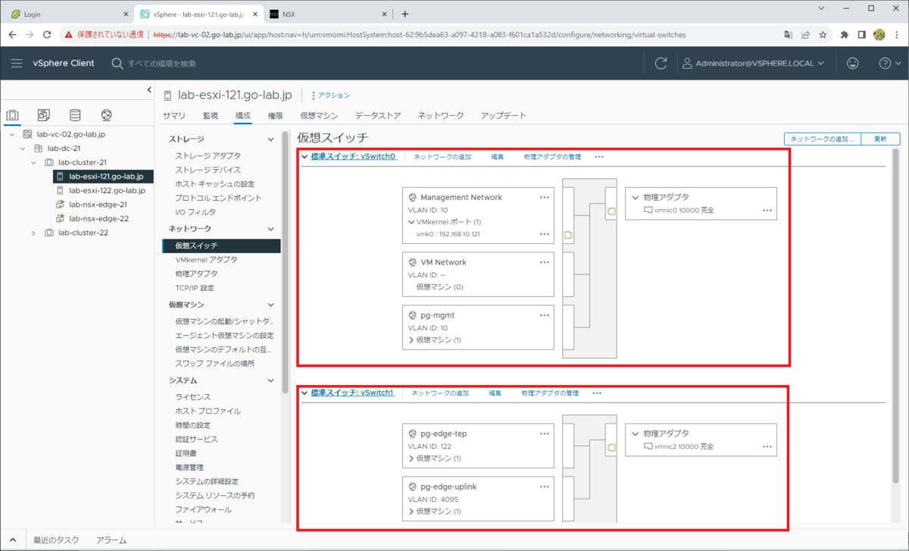
Task: Bookmark this page with star icon
Action: coord(823,35)
